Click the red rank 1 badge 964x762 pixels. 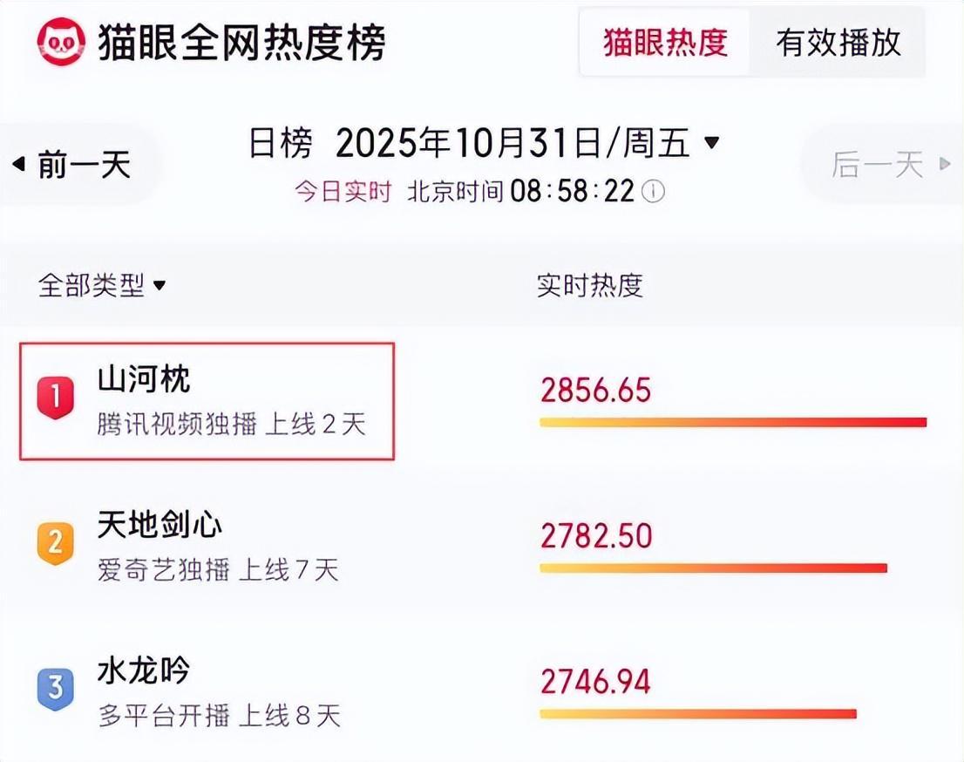[55, 398]
